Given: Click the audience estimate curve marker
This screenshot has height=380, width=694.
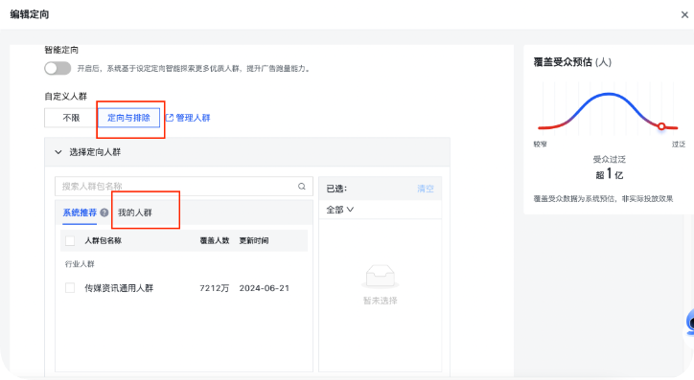Looking at the screenshot, I should pyautogui.click(x=661, y=126).
